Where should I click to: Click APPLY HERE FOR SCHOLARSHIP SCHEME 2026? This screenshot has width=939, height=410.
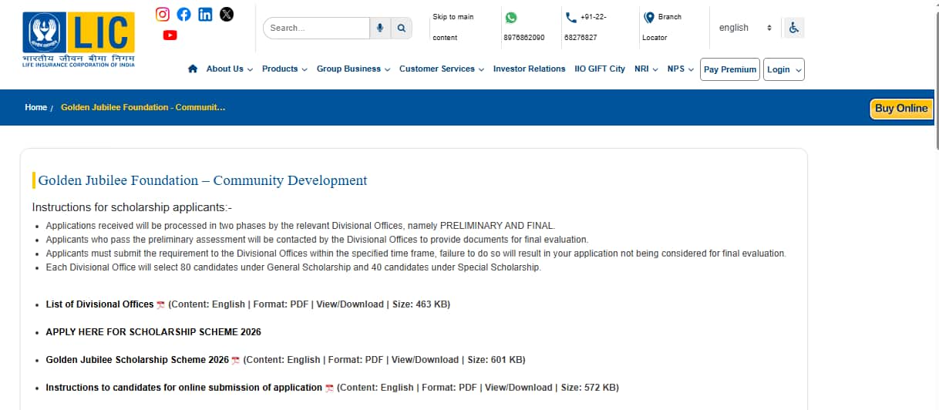153,332
